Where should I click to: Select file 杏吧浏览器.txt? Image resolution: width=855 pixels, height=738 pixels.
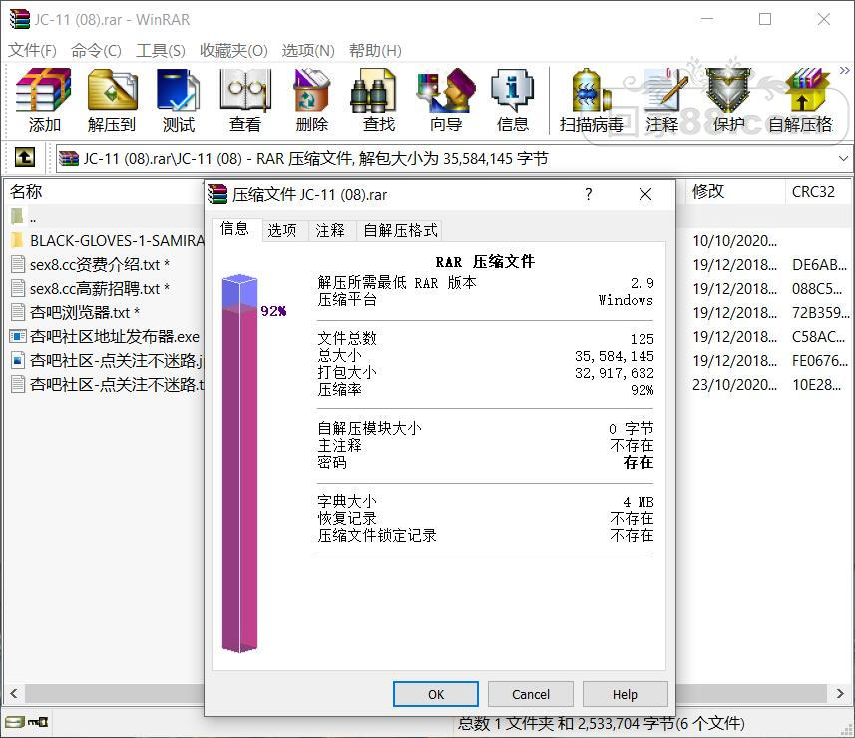coord(85,313)
